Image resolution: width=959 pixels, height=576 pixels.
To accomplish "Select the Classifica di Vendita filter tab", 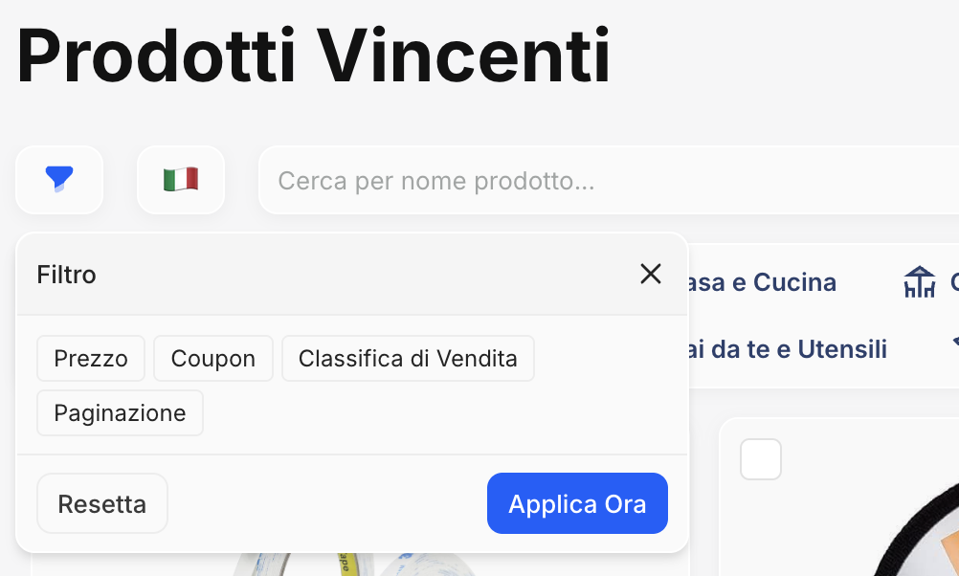I will pos(408,358).
